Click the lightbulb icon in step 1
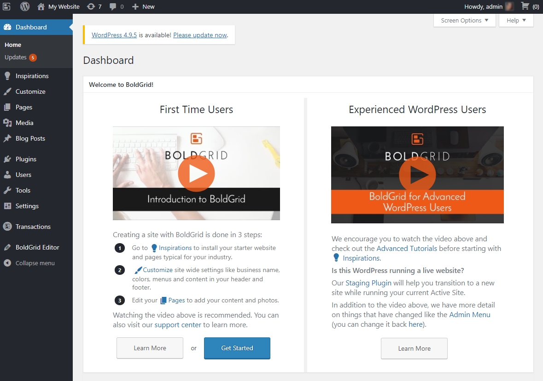This screenshot has height=381, width=543. point(154,248)
